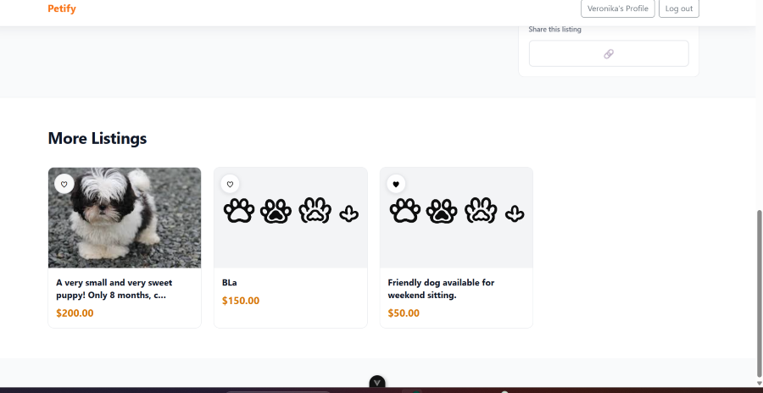
Task: Click the $150.00 price on the BLa listing
Action: coord(241,301)
